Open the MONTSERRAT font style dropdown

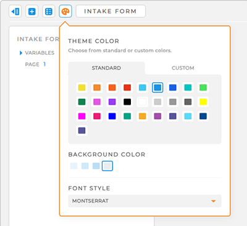point(144,201)
